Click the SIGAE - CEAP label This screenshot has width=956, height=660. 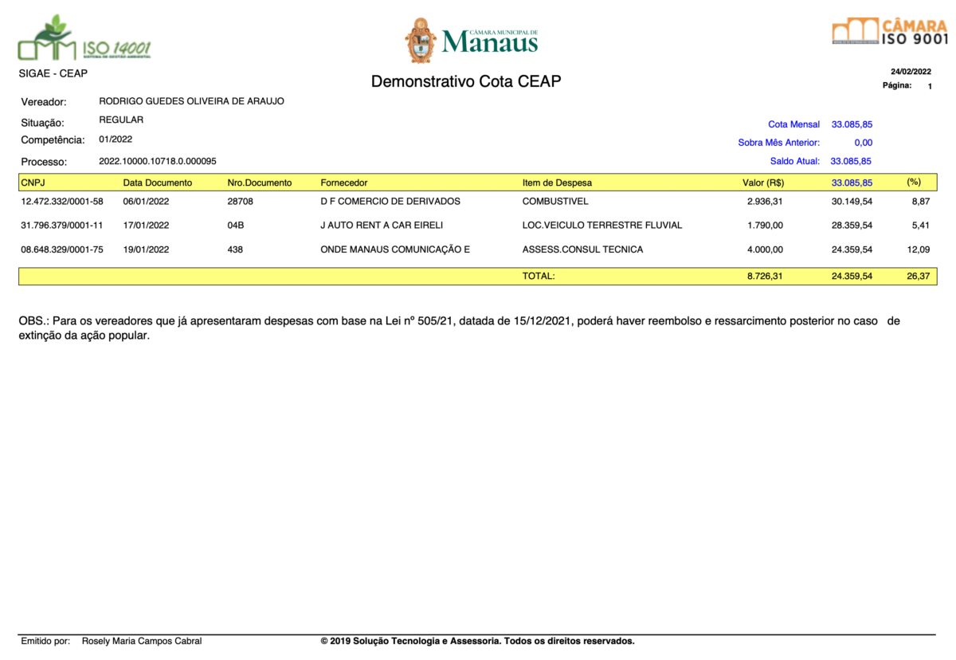(x=53, y=73)
